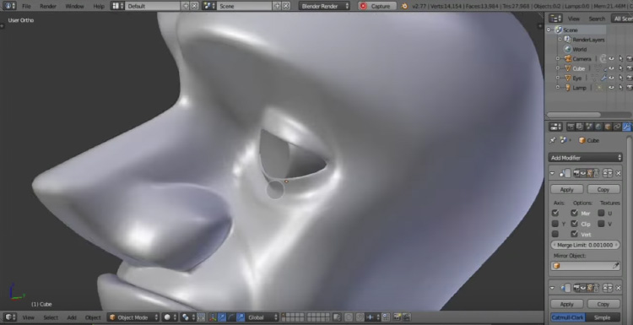Switch to Render Layers properties tab
Screen dimensions: 633x325
tap(580, 127)
